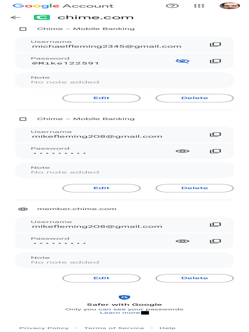
Task: Show password for second Chime Mobile Banking entry
Action: pos(183,151)
